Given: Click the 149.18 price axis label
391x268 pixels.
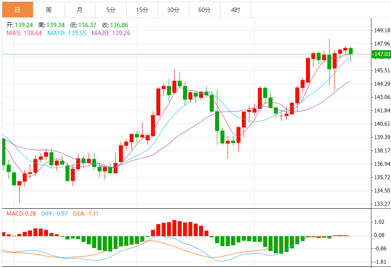Looking at the screenshot, I should (x=382, y=30).
